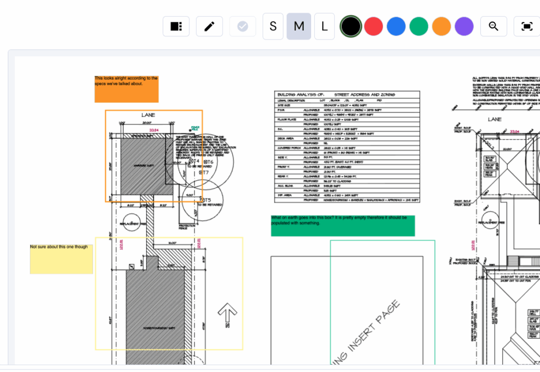Choose the S stroke size

pyautogui.click(x=273, y=26)
